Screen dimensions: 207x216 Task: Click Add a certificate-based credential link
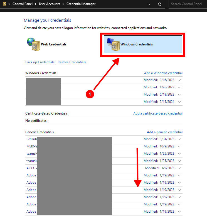[158, 113]
